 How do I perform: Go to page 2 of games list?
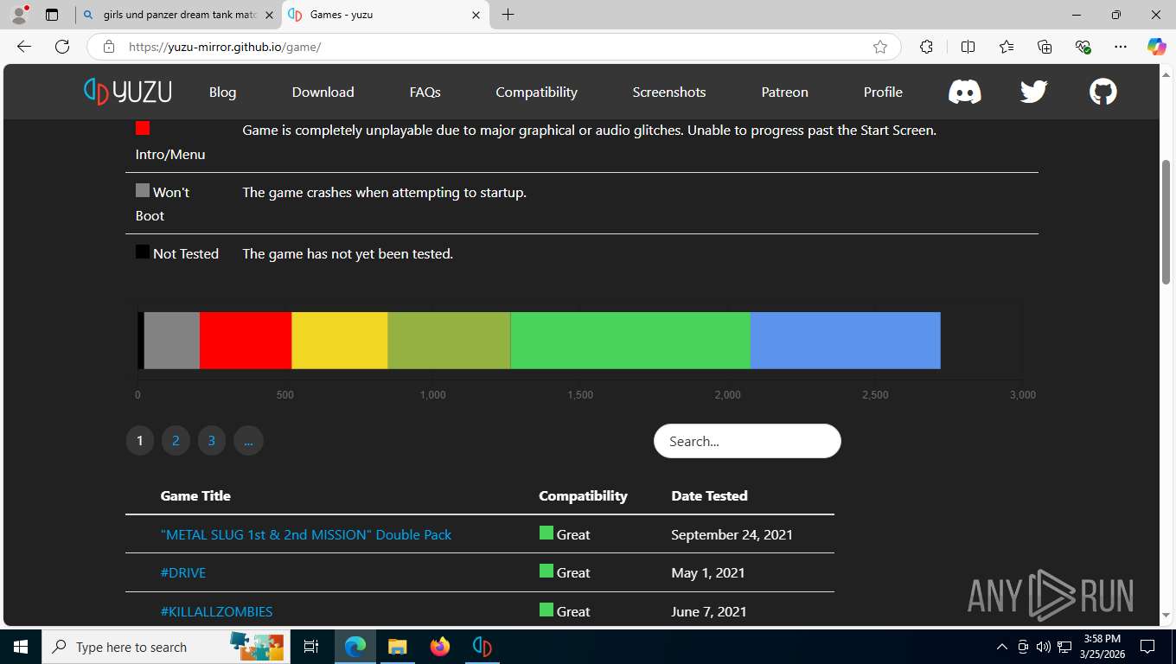pyautogui.click(x=176, y=441)
